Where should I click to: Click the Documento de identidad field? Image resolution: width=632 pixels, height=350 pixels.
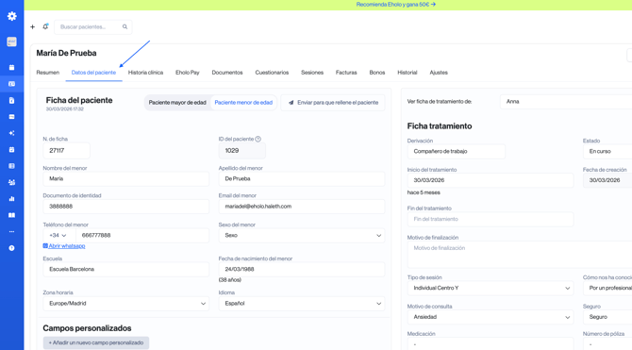125,207
